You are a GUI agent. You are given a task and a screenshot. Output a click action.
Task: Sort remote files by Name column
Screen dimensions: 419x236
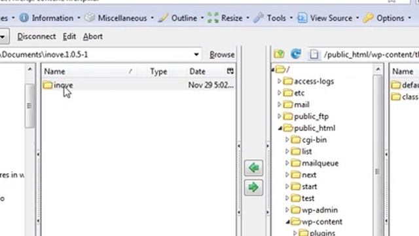(x=403, y=71)
